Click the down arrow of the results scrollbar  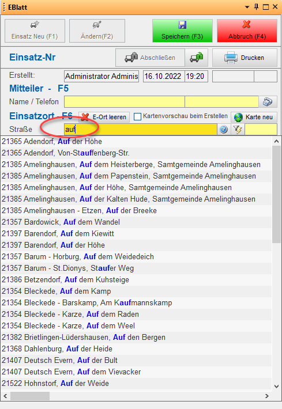[276, 386]
